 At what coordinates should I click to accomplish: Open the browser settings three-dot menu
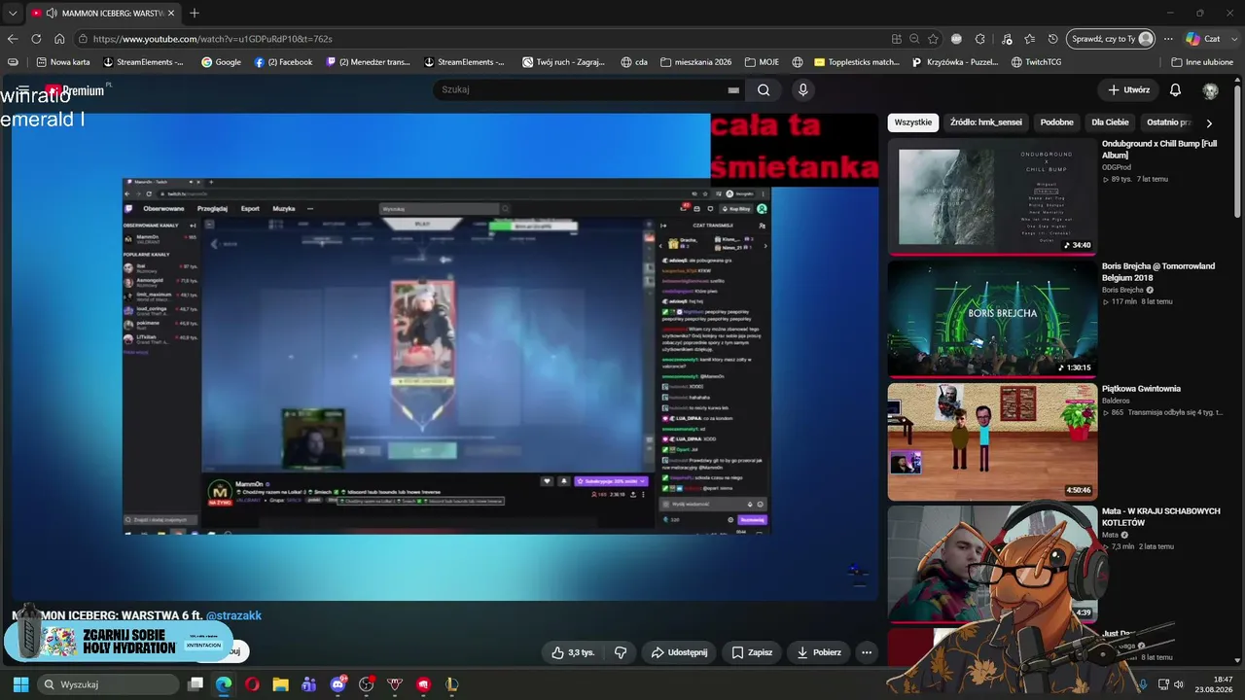click(x=1168, y=39)
